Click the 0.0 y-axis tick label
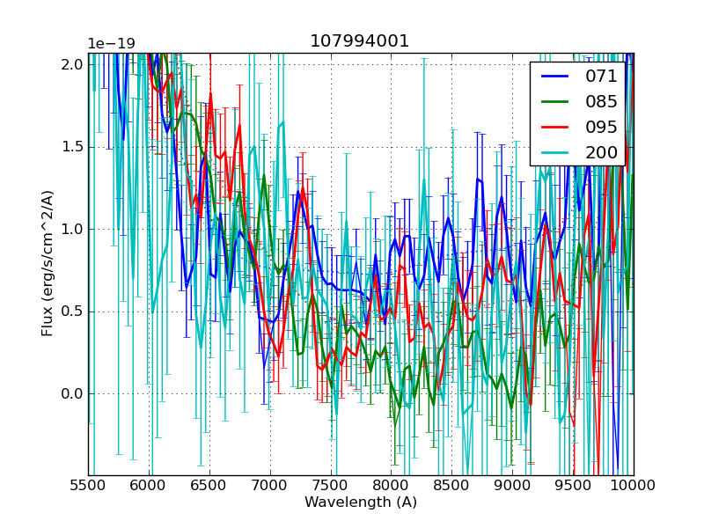Viewport: 704px width, 528px height. pos(73,393)
